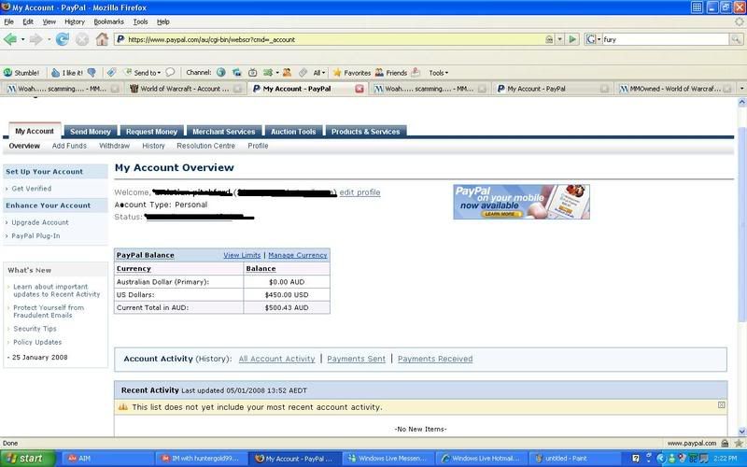Viewport: 747px width, 467px height.
Task: Open the Merchant Services tab
Action: coord(224,132)
